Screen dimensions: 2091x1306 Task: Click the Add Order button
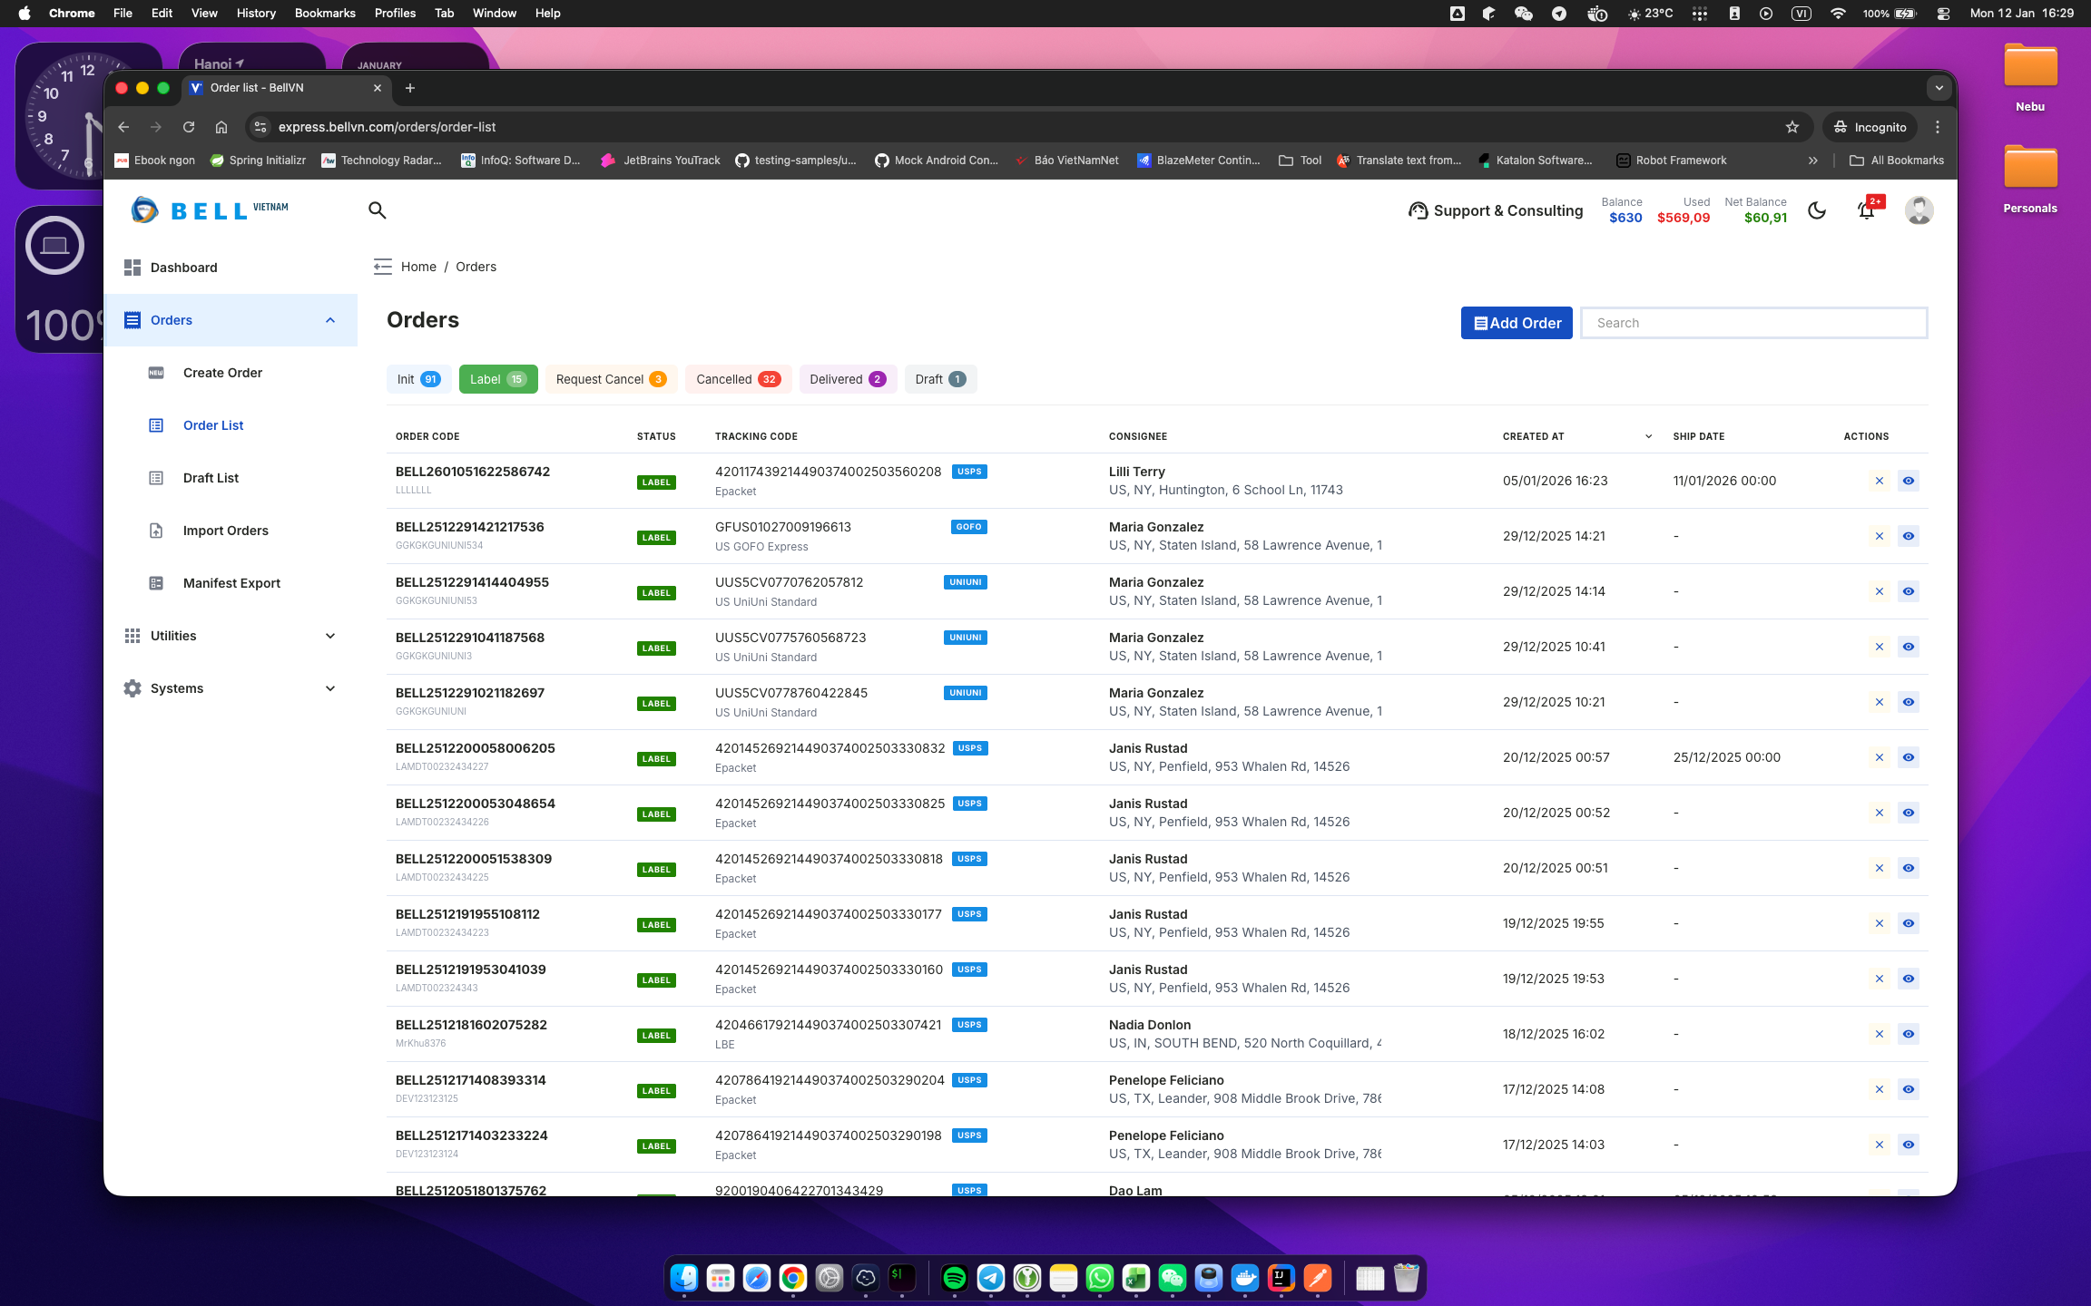click(x=1517, y=323)
